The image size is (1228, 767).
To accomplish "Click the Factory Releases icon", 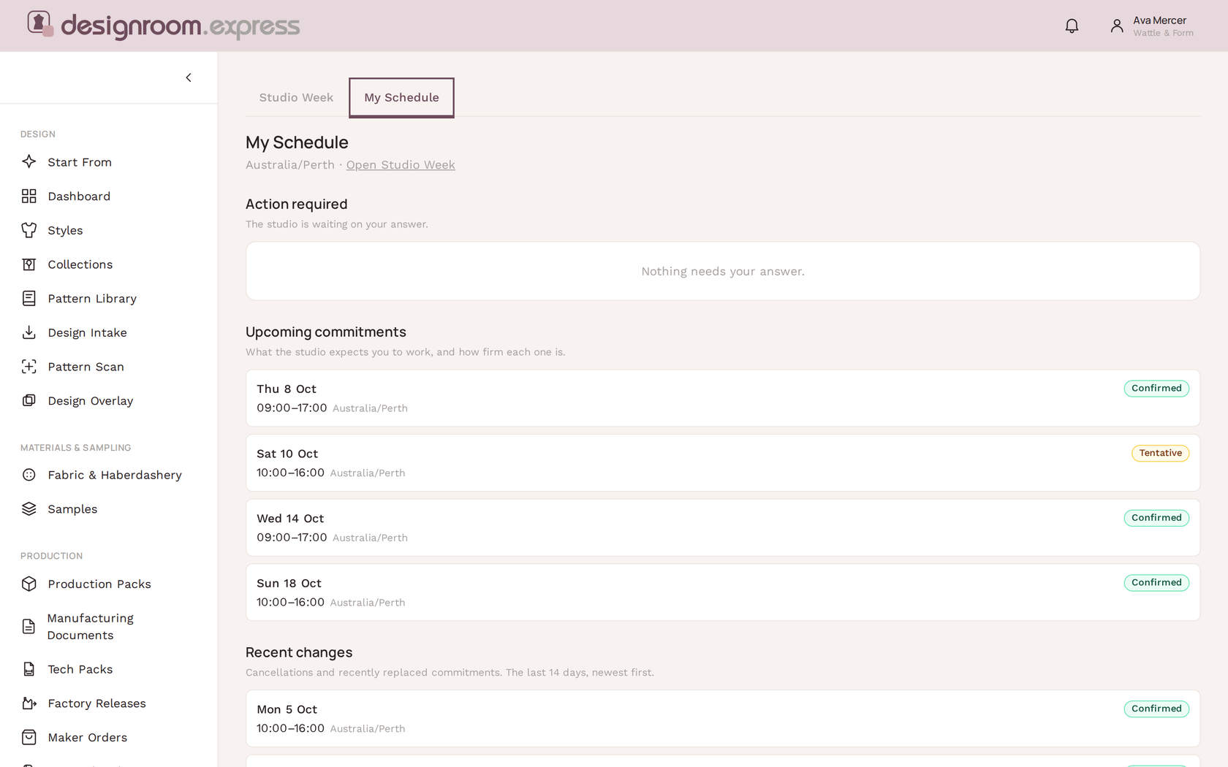I will [x=29, y=703].
